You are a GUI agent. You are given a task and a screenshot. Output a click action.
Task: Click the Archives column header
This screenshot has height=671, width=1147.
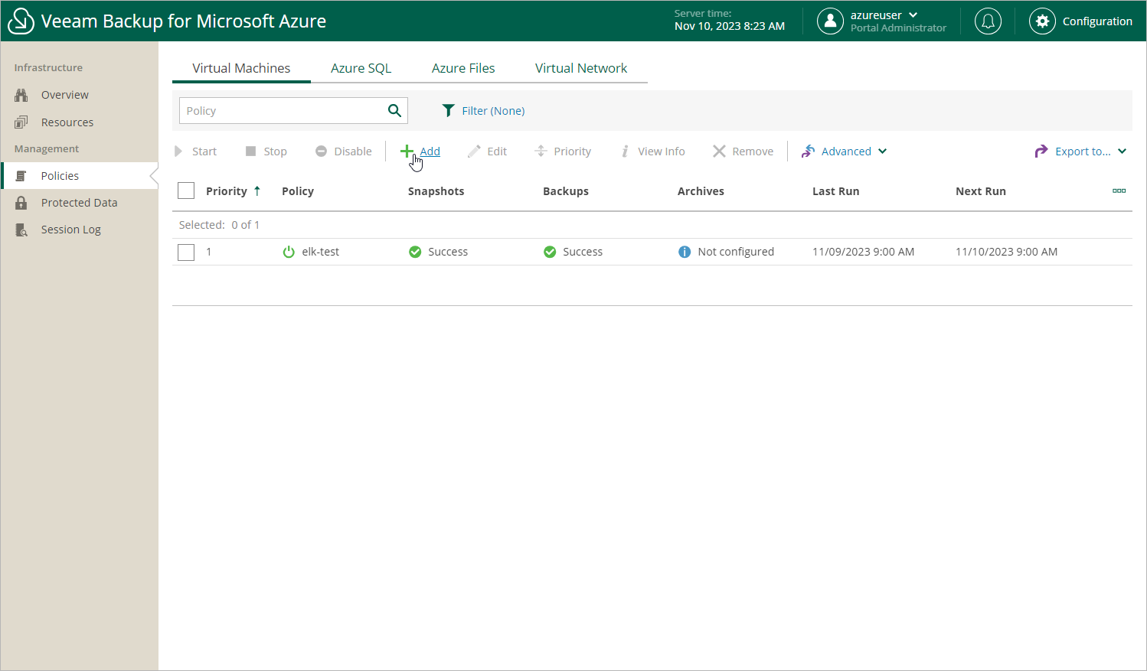[x=701, y=191]
